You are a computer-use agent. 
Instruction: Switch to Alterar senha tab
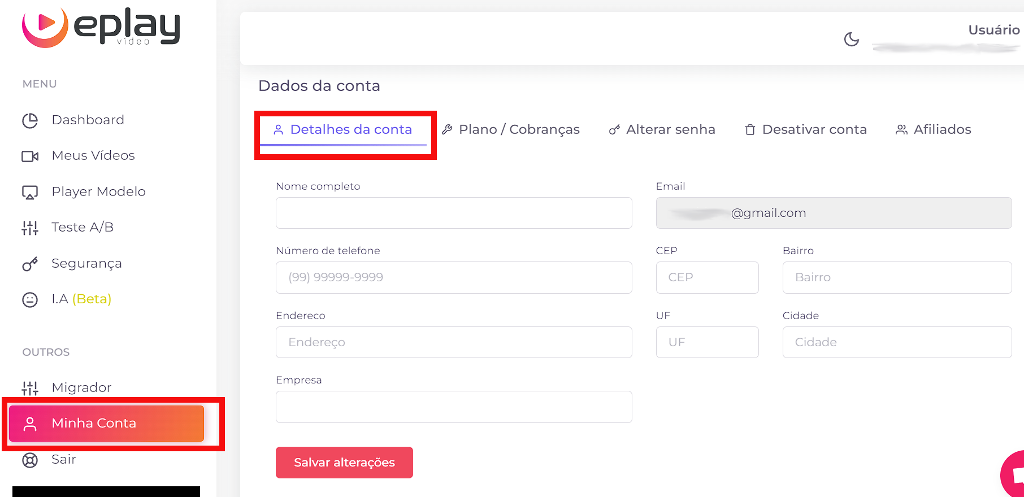pyautogui.click(x=662, y=130)
